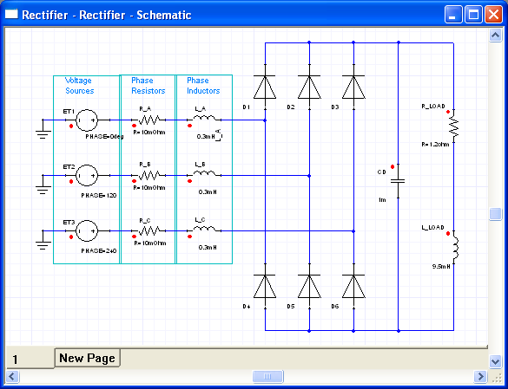The image size is (508, 389).
Task: Select the ET1 voltage source symbol
Action: [87, 120]
